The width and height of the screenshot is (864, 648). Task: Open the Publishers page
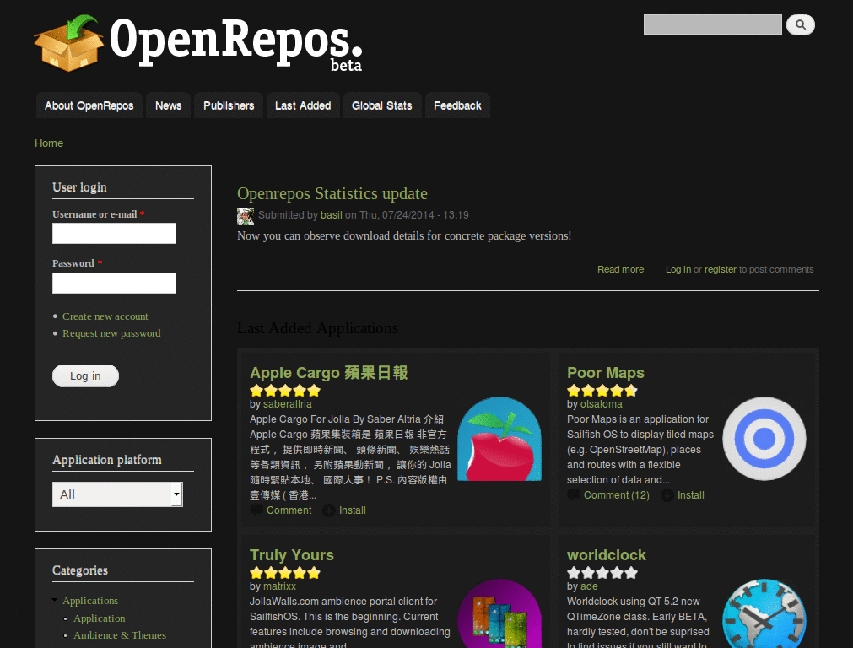click(x=229, y=105)
